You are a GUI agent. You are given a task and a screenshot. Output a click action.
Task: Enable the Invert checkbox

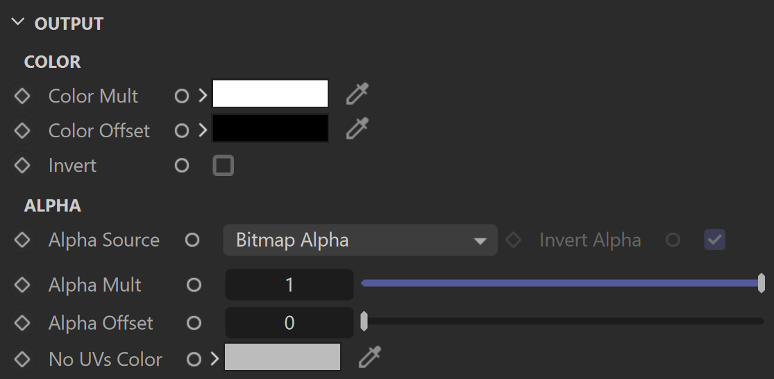(x=223, y=166)
